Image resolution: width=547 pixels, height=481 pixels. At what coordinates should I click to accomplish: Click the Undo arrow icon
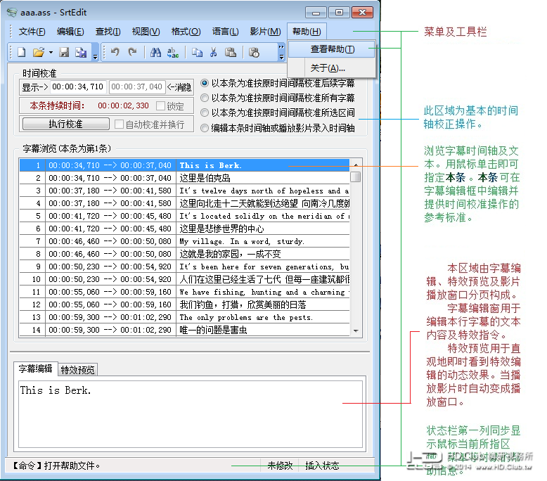(x=115, y=52)
